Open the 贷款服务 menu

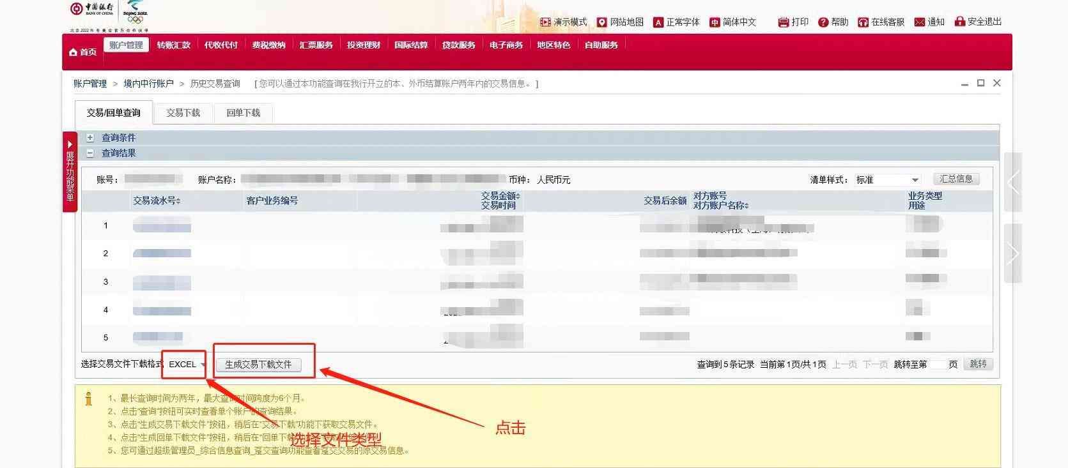tap(458, 45)
